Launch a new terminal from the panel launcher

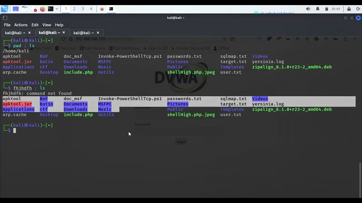click(50, 9)
